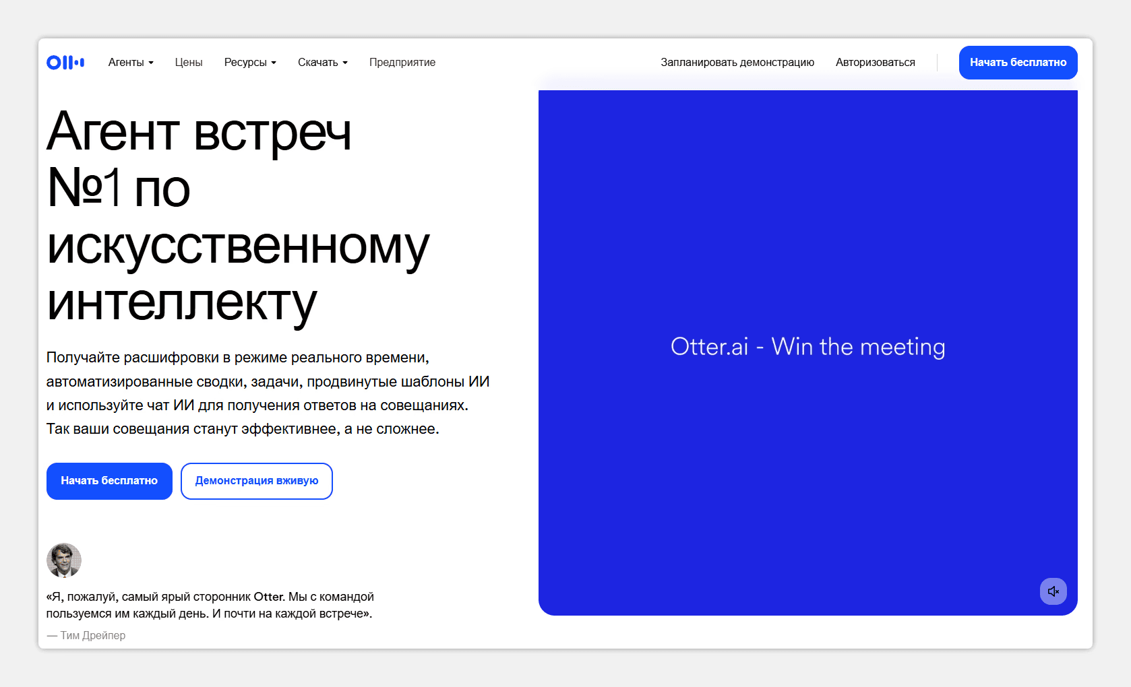Image resolution: width=1131 pixels, height=687 pixels.
Task: Expand the Агенты dropdown menu
Action: (131, 63)
